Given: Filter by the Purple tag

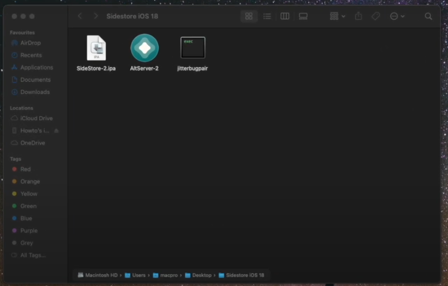Looking at the screenshot, I should point(29,230).
